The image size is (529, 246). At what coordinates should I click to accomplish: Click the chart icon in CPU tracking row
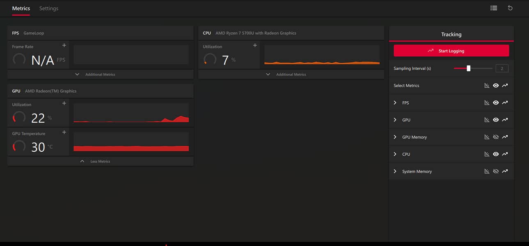coord(487,155)
